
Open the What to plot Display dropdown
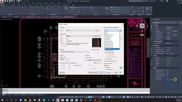[65, 59]
